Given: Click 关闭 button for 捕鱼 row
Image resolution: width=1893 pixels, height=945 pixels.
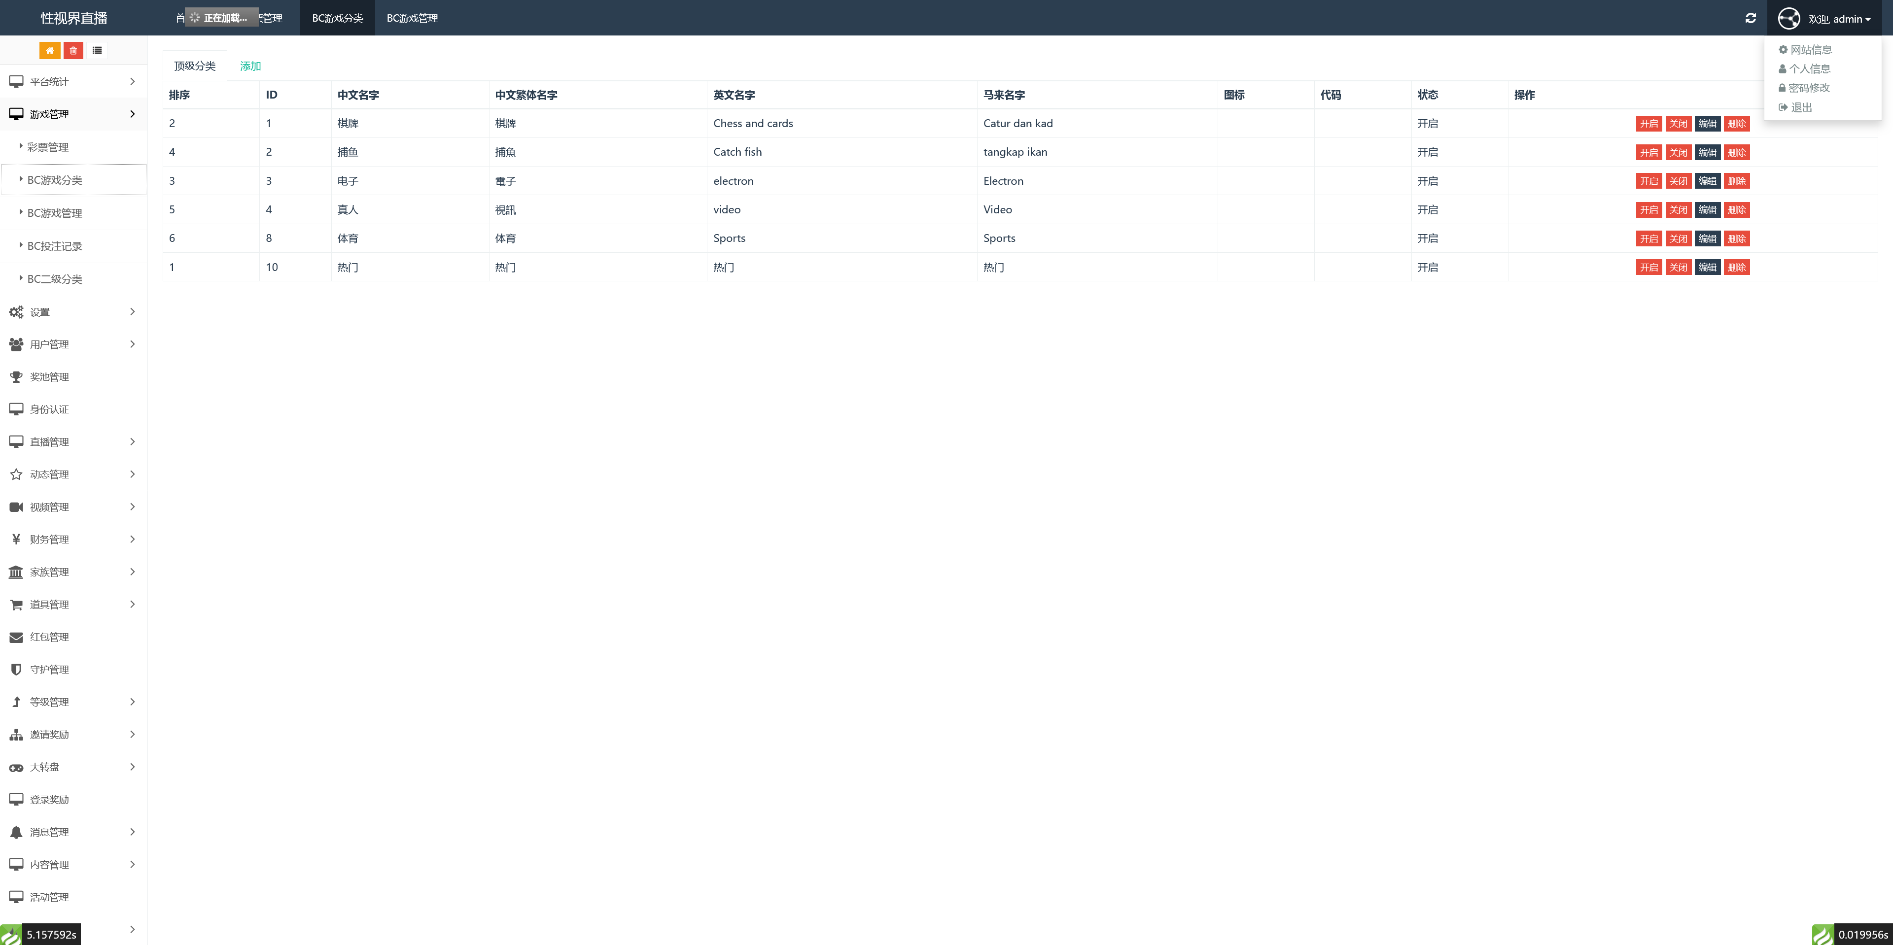Looking at the screenshot, I should point(1678,153).
